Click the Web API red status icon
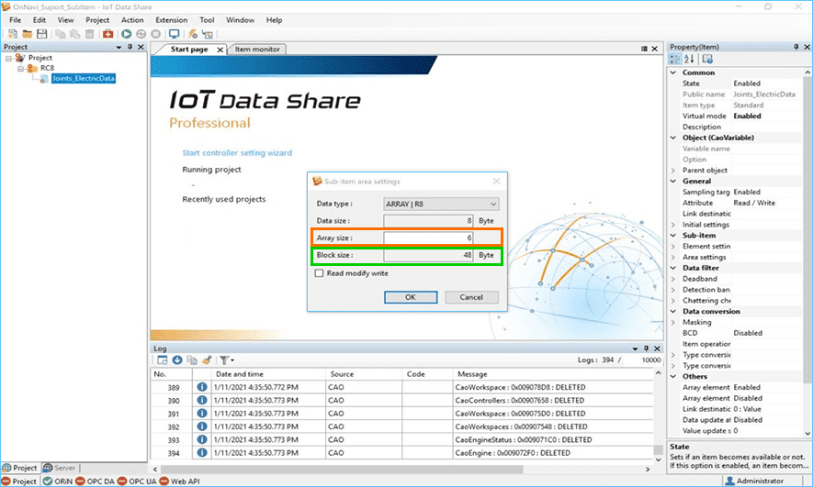The height and width of the screenshot is (487, 813). click(164, 481)
